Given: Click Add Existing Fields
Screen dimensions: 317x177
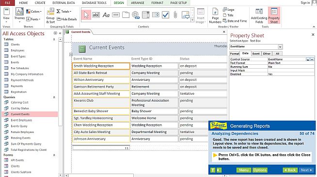Looking at the screenshot, I should point(259,15).
